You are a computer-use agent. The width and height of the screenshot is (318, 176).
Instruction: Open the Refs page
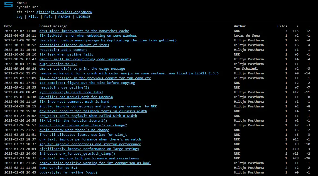[x=48, y=17]
